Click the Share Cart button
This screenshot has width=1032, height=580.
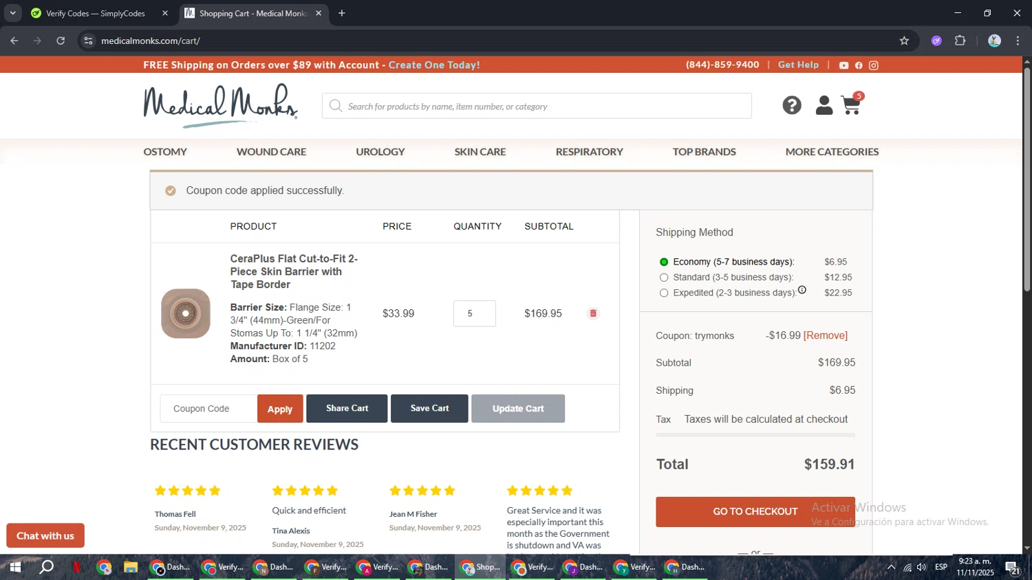347,408
